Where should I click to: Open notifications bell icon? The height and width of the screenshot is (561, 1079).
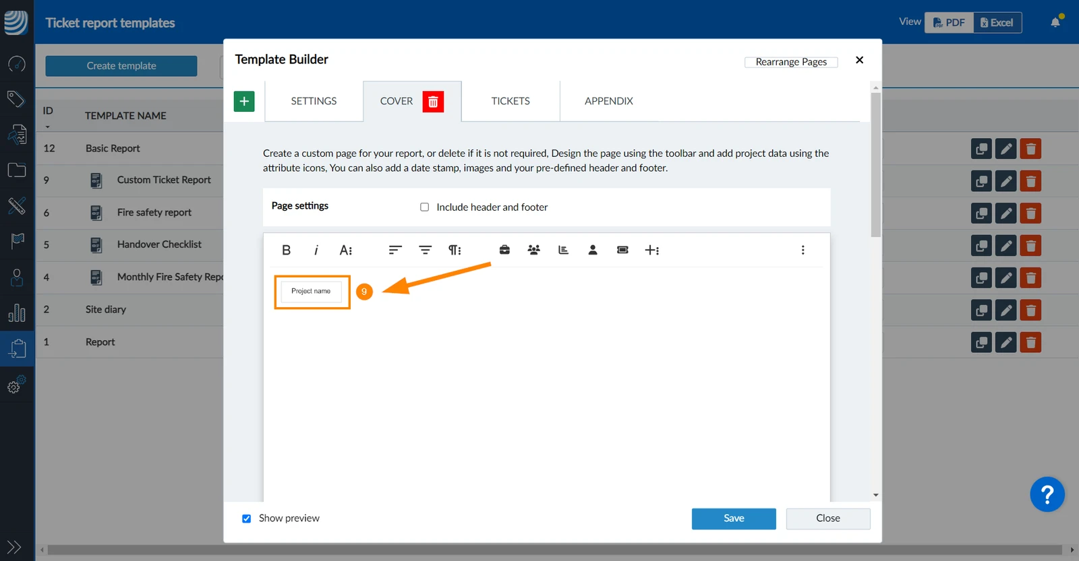click(1055, 22)
